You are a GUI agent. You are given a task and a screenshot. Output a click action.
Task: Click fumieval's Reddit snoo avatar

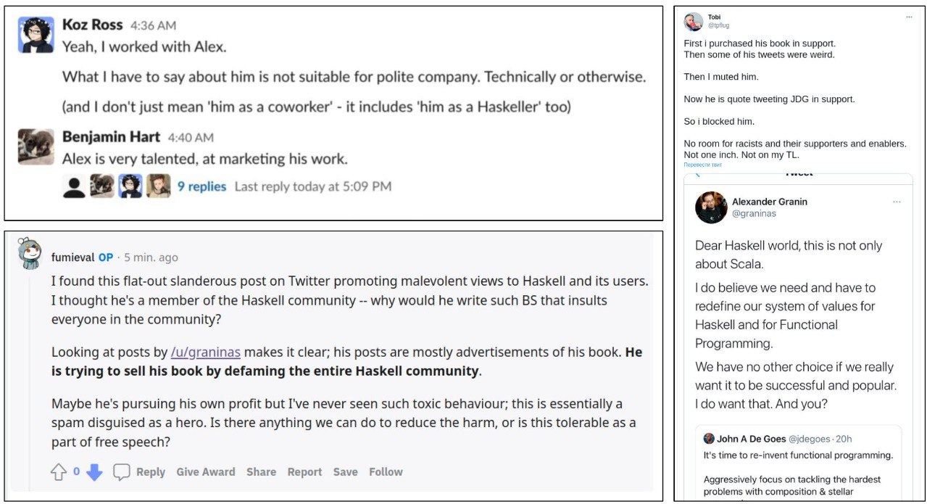[x=30, y=253]
